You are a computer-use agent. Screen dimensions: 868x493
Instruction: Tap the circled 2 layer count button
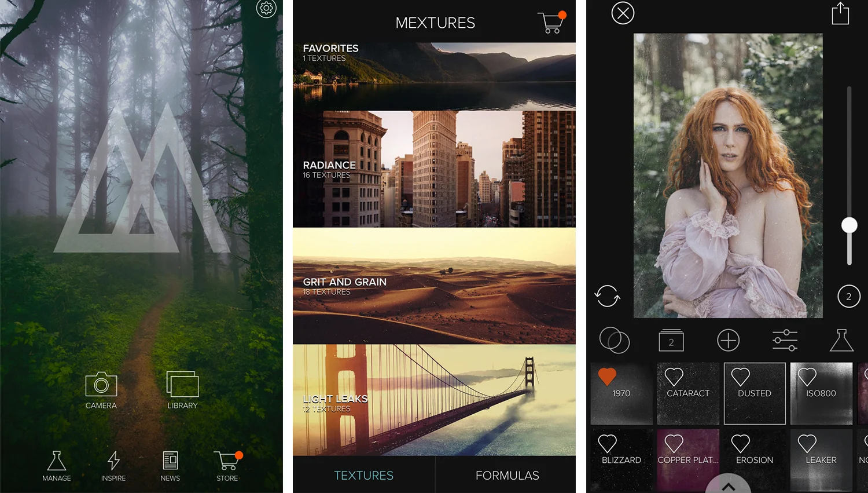click(849, 297)
